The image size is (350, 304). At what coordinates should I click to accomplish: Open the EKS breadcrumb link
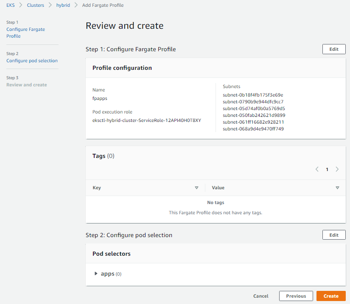click(11, 5)
